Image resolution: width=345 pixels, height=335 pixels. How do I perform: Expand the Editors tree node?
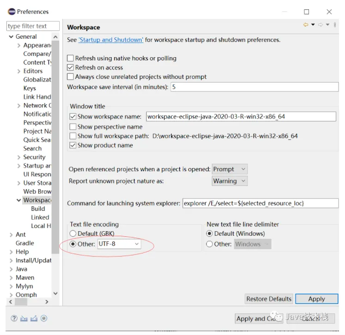(x=19, y=71)
